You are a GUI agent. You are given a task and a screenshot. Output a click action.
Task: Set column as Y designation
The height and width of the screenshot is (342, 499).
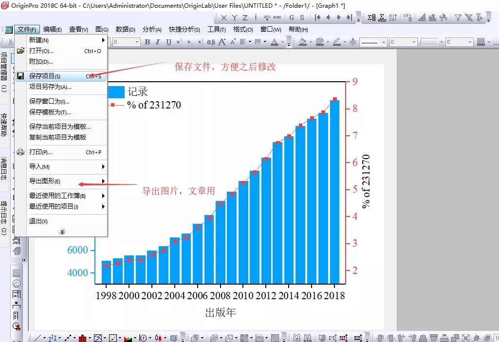(235, 18)
